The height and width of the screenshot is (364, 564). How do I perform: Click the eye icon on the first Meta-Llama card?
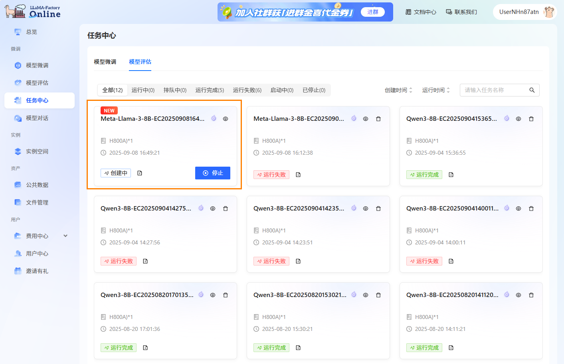226,119
